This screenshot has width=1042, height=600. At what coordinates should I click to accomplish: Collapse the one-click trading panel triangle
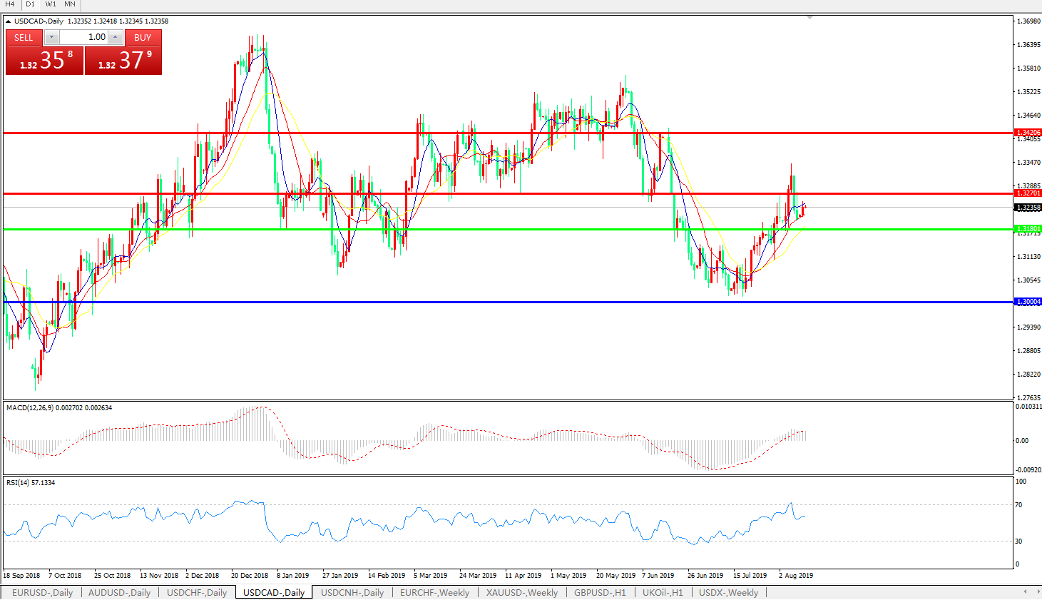pyautogui.click(x=9, y=21)
